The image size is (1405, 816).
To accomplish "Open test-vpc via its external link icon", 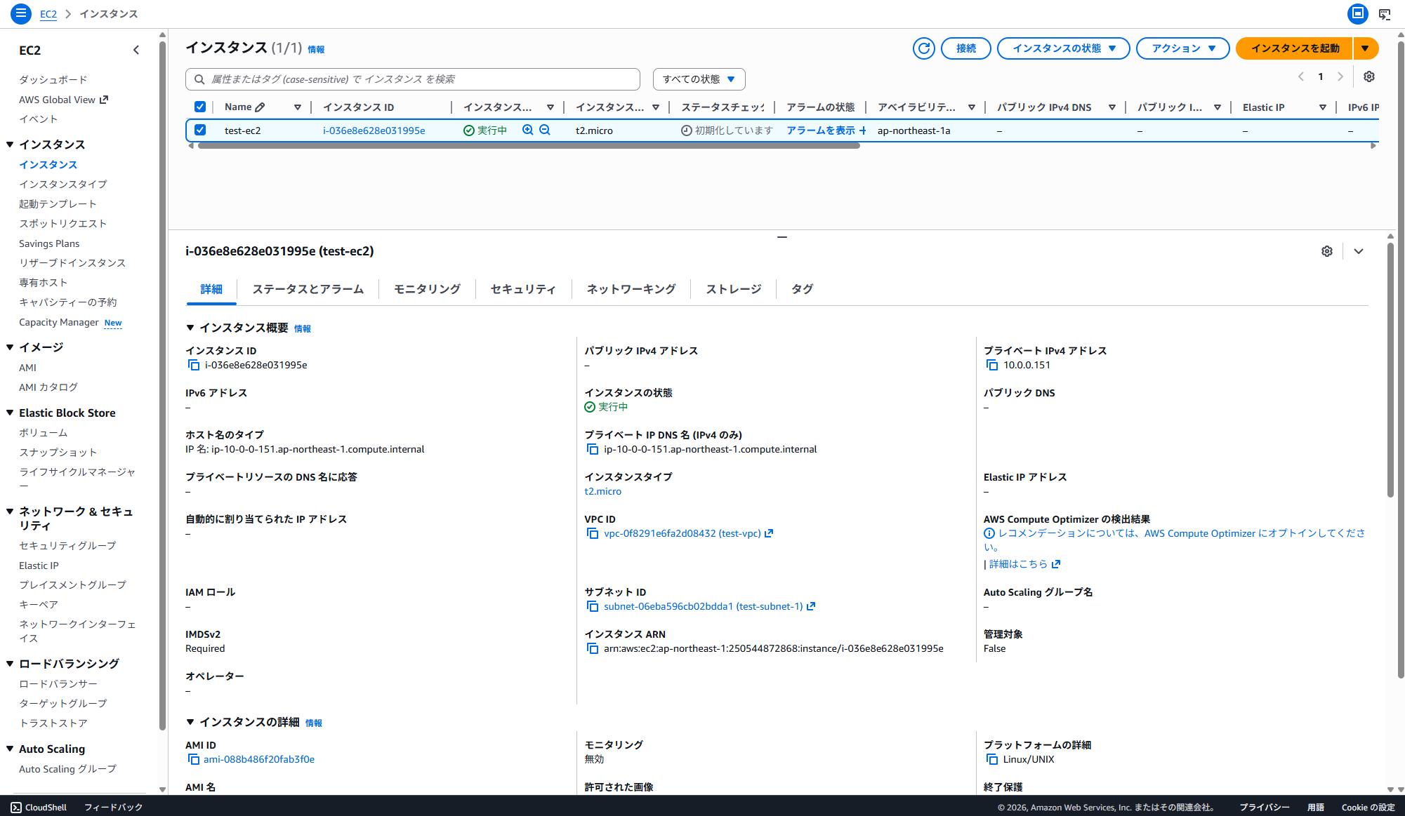I will coord(770,533).
